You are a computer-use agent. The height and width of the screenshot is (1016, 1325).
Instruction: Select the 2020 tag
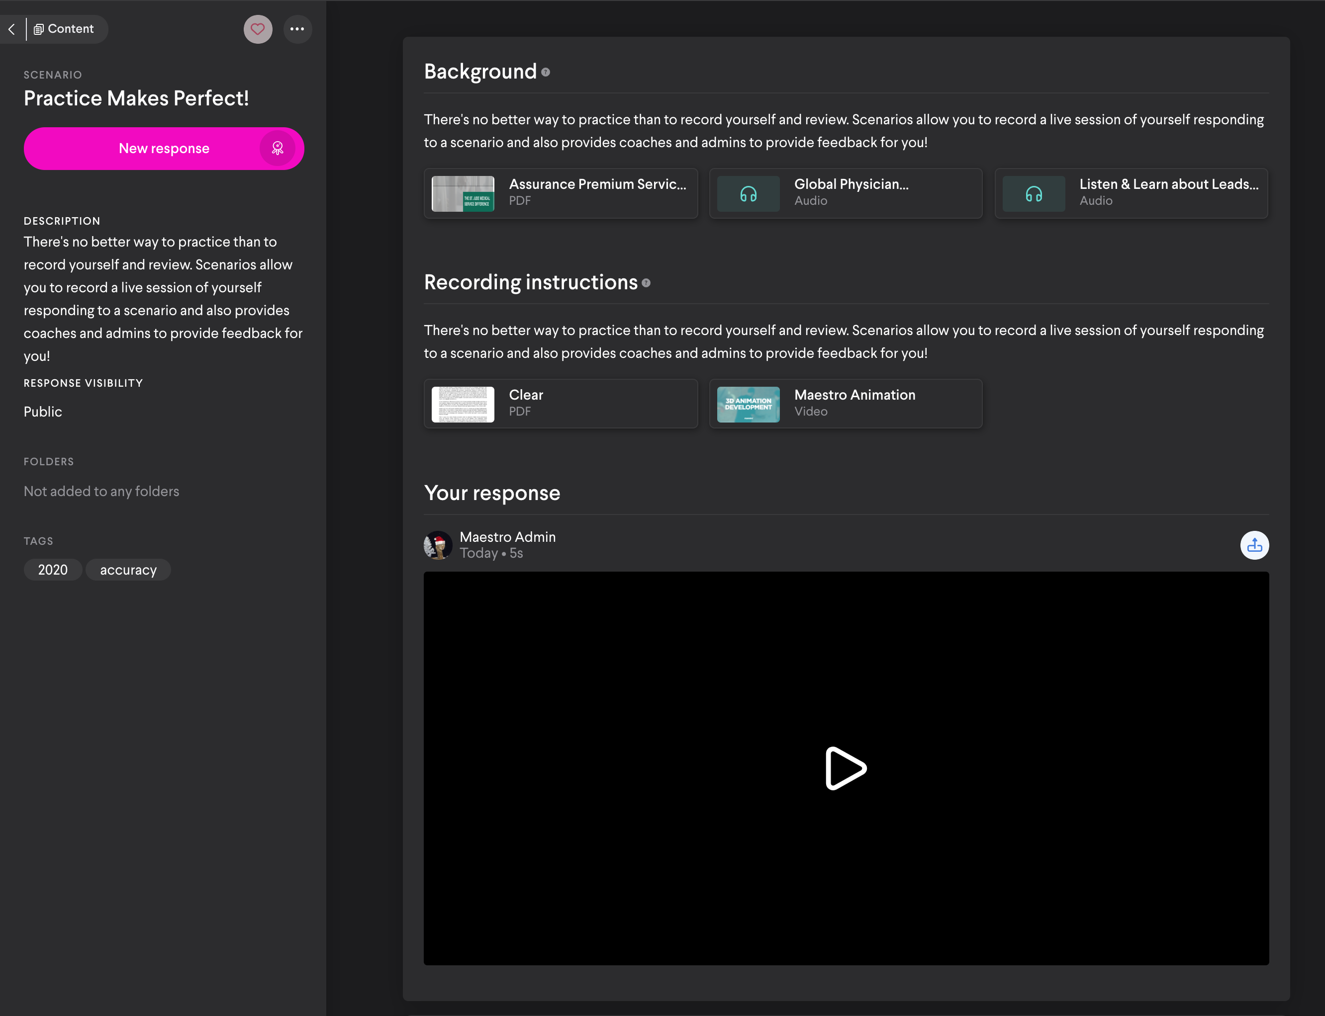click(53, 569)
